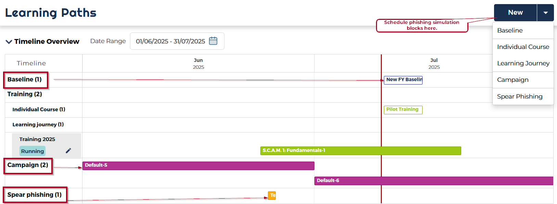This screenshot has width=557, height=204.
Task: Pick Campaign from the dropdown menu
Action: click(x=513, y=80)
